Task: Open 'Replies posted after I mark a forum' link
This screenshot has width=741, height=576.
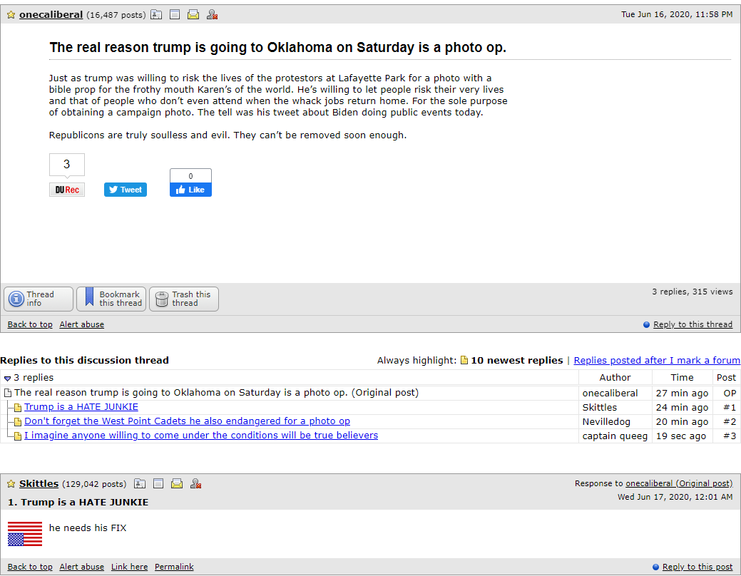Action: [657, 360]
